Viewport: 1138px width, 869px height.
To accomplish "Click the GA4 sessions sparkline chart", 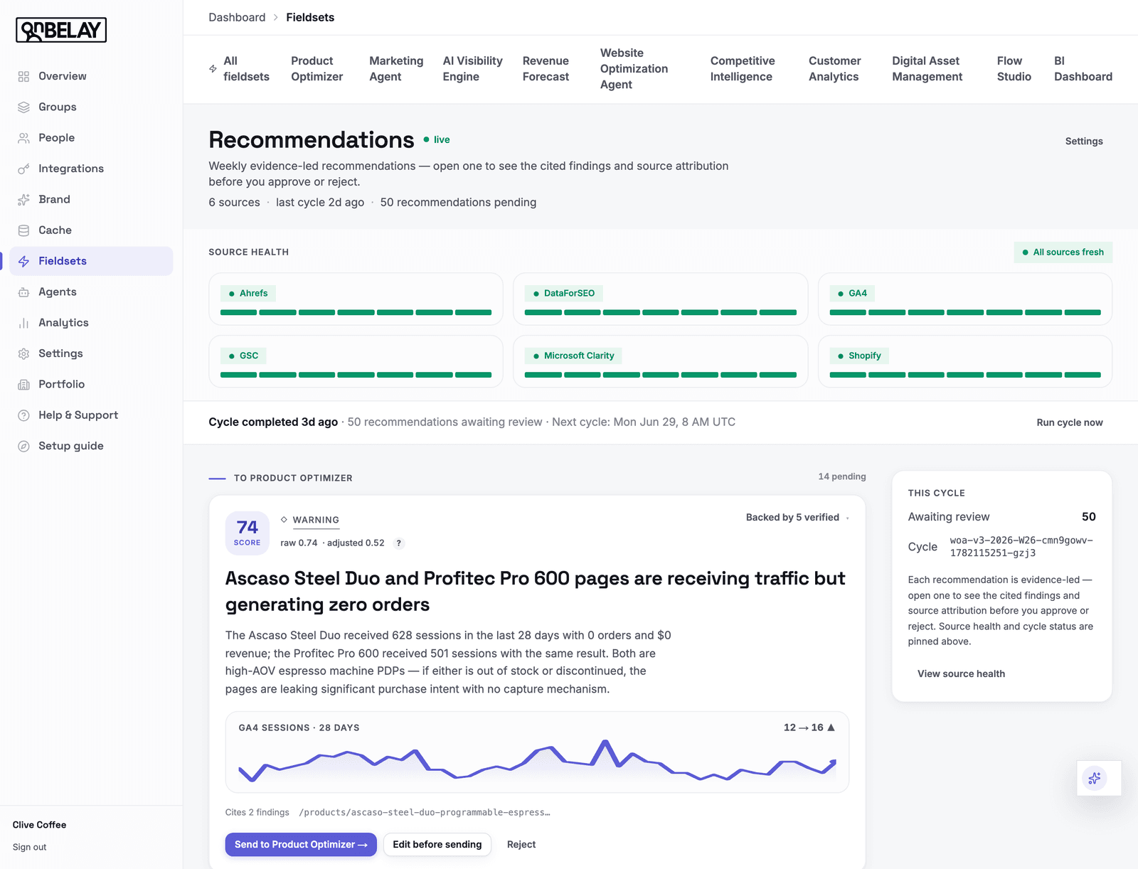I will tap(537, 762).
